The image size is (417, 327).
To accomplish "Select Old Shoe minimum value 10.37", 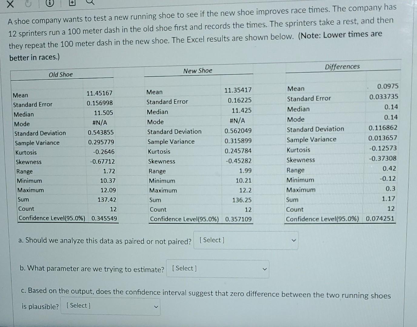I will coord(108,181).
